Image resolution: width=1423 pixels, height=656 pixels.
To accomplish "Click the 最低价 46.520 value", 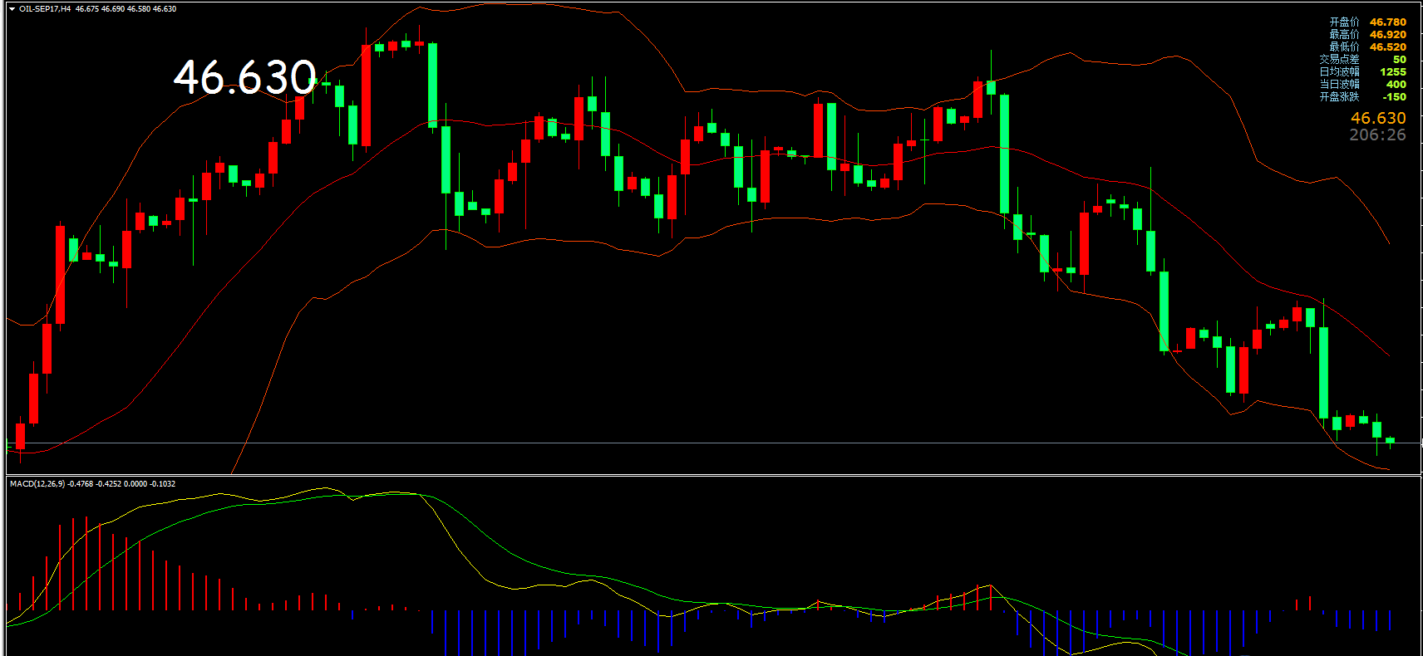I will [1388, 47].
